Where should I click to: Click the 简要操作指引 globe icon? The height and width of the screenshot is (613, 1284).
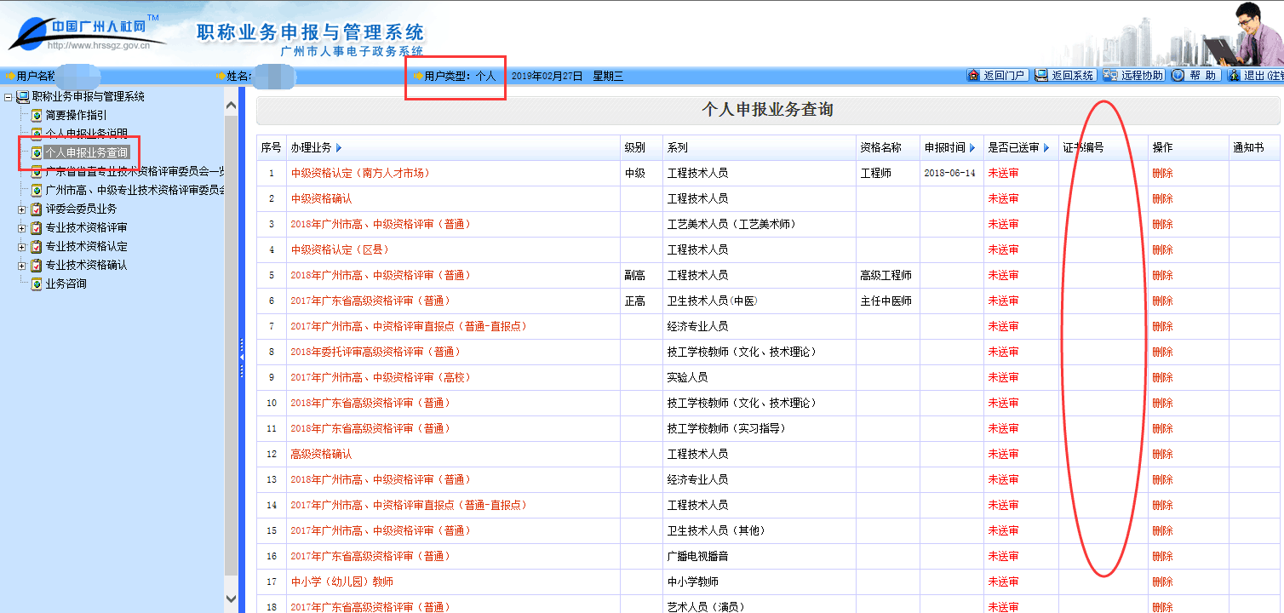pos(37,115)
